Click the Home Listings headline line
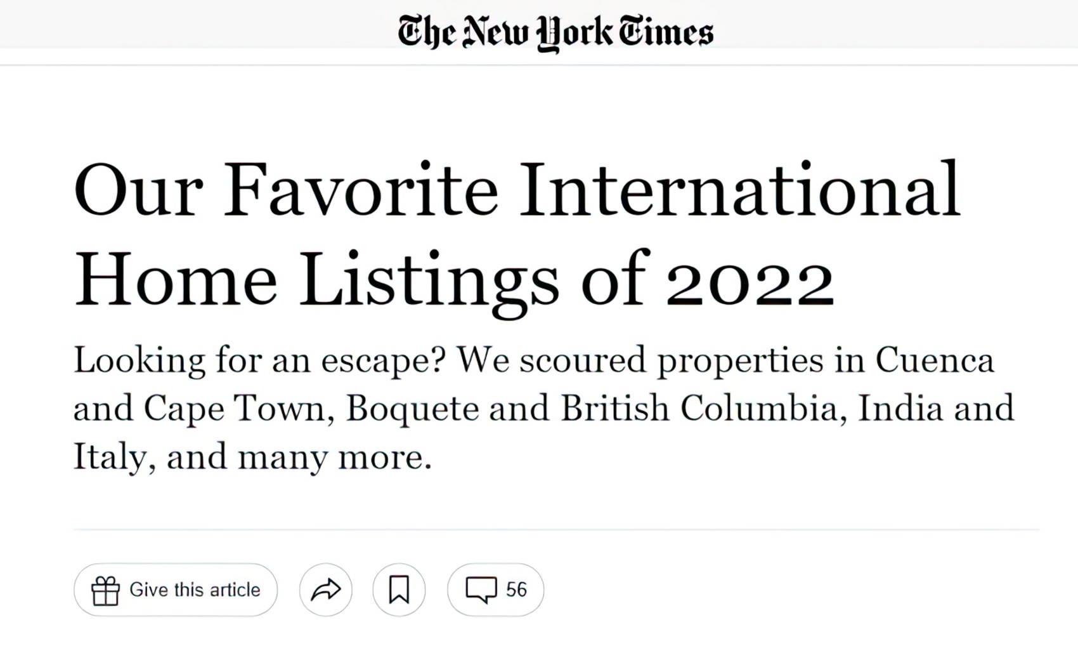The height and width of the screenshot is (651, 1078). (454, 280)
